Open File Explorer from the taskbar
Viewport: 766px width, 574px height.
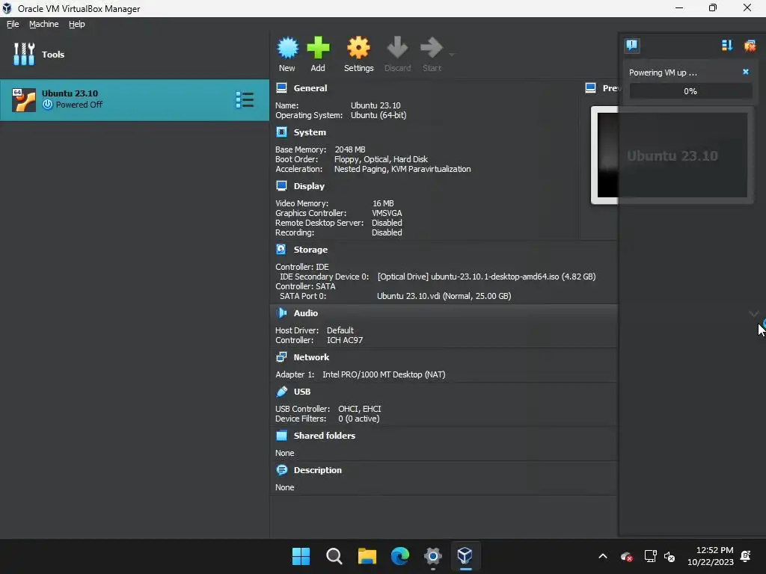[x=367, y=556]
